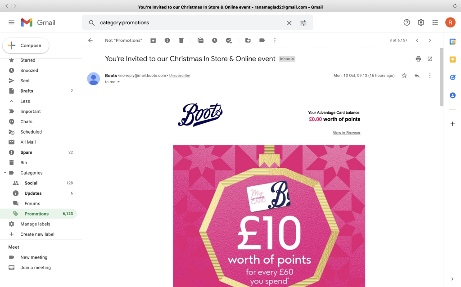Click the search field containing category:promotions

pyautogui.click(x=188, y=22)
